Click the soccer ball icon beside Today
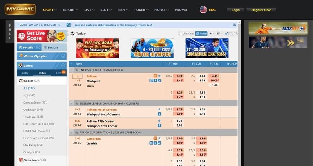Screen dimensions: 313x166 click(x=72, y=33)
